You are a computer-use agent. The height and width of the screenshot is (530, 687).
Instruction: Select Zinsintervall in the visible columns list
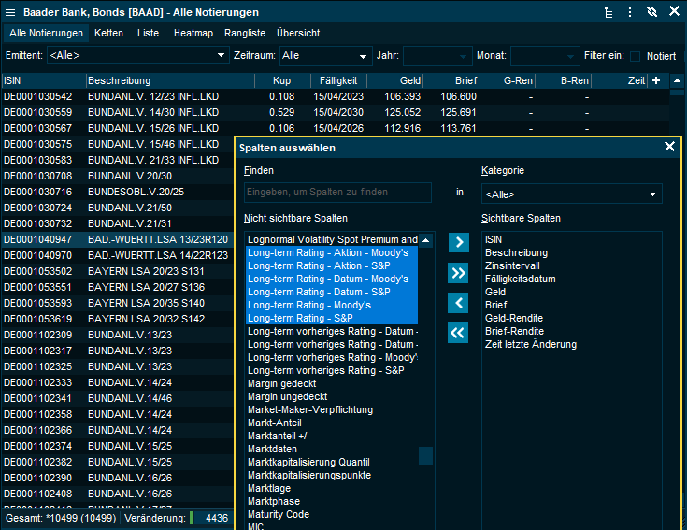(514, 266)
